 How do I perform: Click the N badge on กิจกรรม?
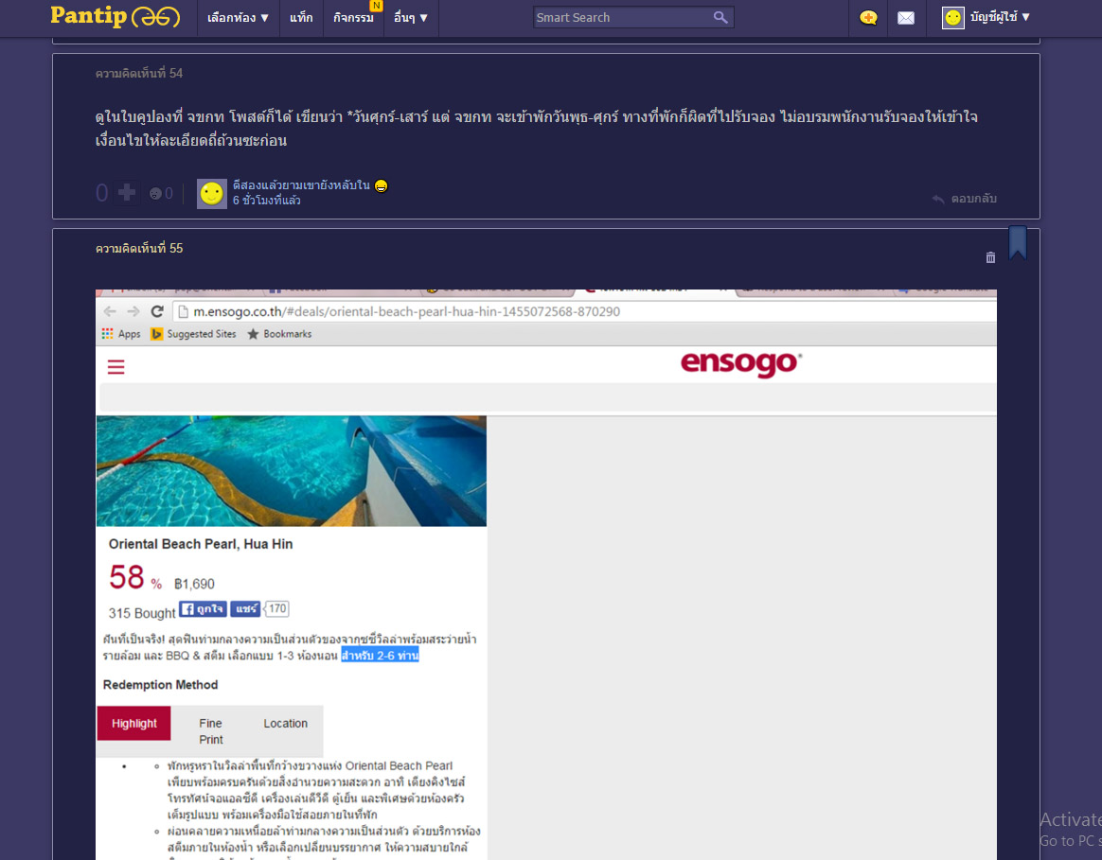click(x=376, y=6)
